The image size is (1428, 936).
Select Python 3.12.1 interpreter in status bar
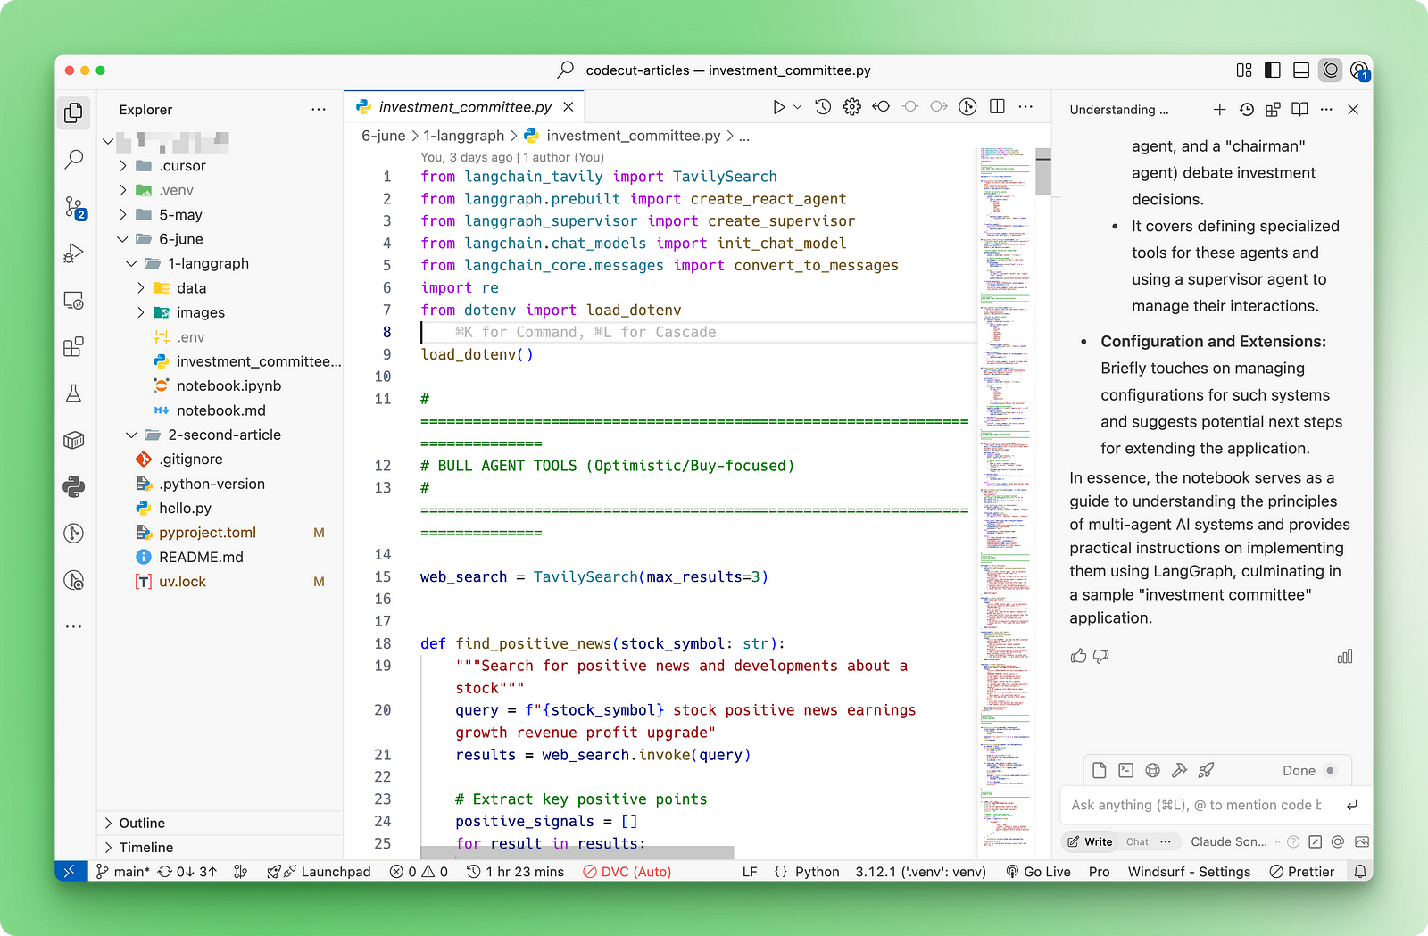pyautogui.click(x=920, y=872)
